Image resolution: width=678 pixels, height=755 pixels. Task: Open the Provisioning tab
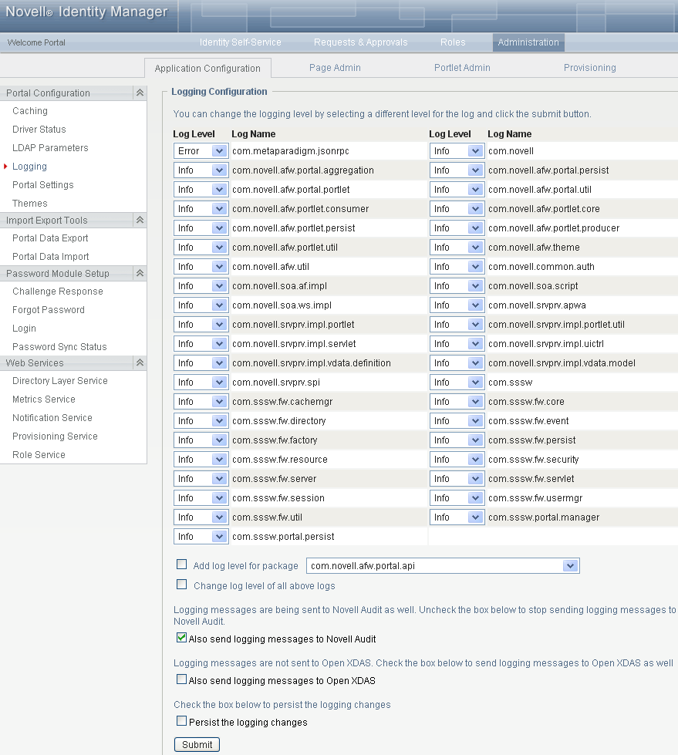(590, 68)
